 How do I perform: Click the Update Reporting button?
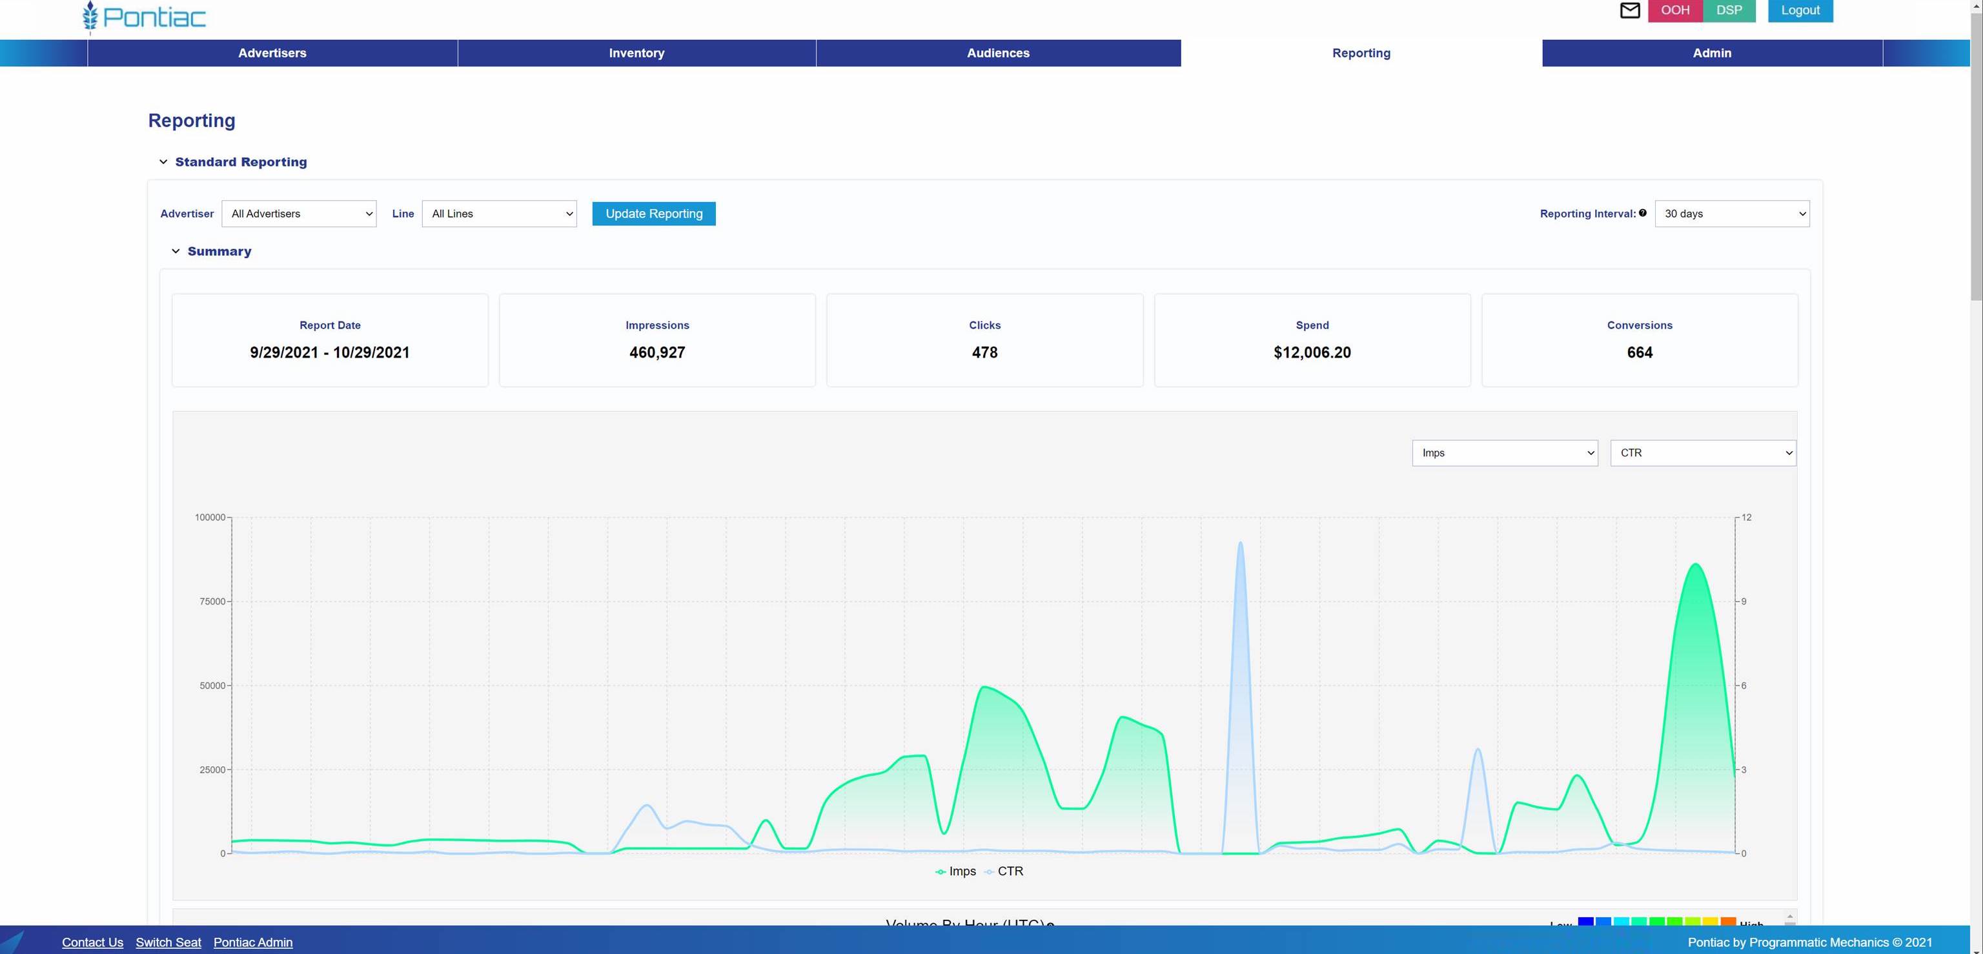653,214
